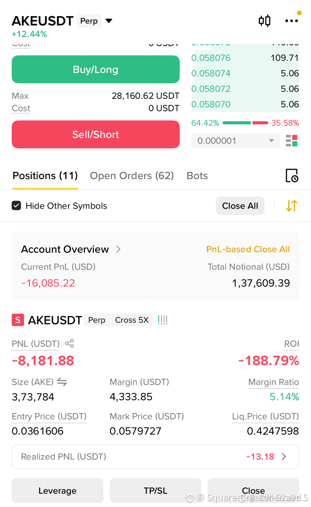
Task: Open the order history icon beside Bots
Action: click(292, 176)
